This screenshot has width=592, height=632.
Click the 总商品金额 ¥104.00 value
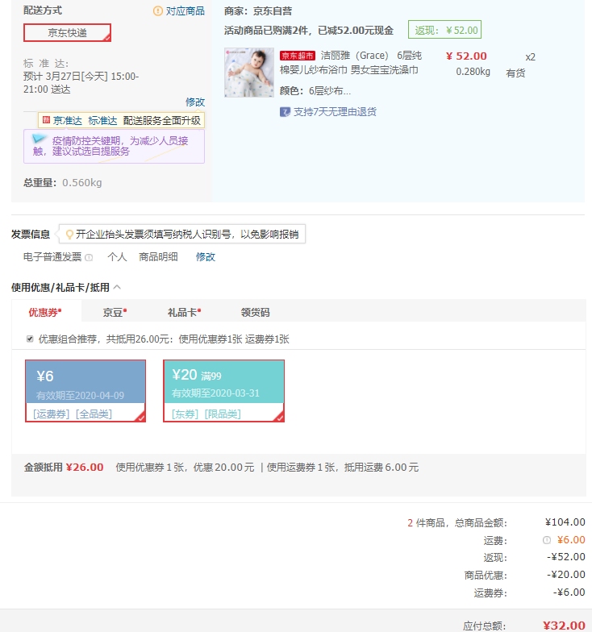click(565, 522)
